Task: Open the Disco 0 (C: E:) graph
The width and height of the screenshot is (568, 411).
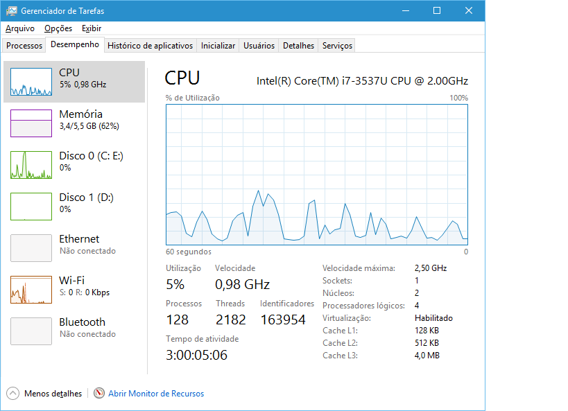Action: [31, 165]
